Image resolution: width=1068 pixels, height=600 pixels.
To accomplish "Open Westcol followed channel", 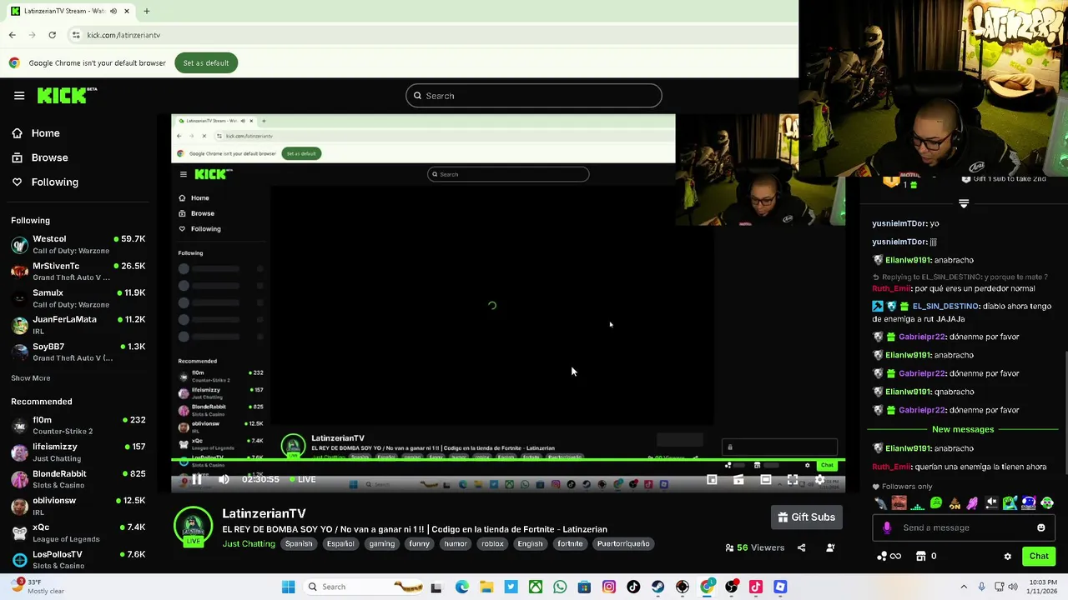I will [x=79, y=244].
